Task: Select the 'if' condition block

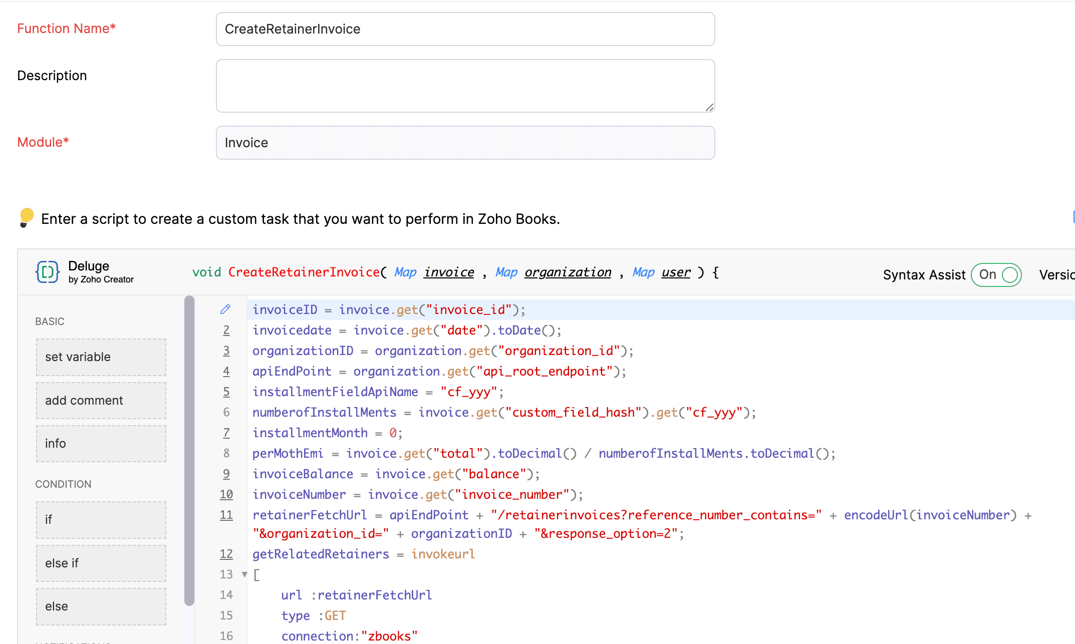Action: (101, 520)
